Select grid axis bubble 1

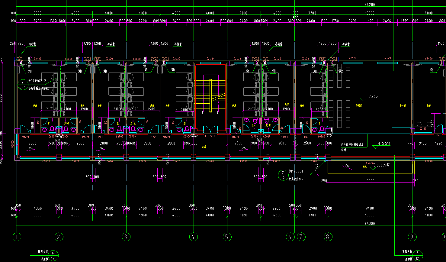17,237
